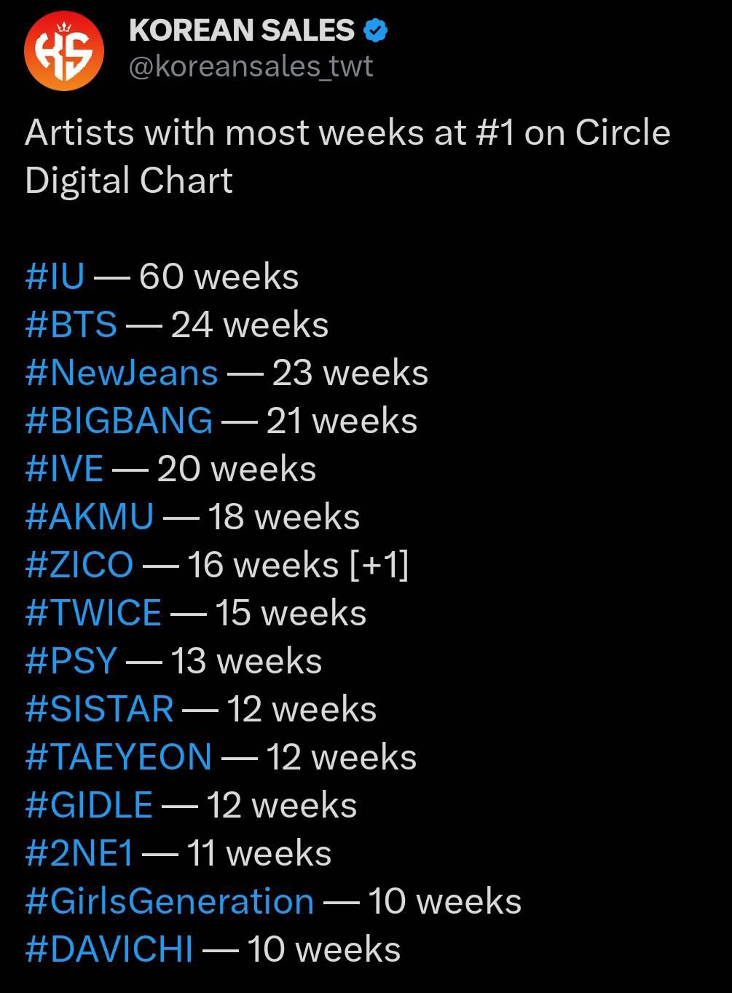Tap the #AKMU hashtag
Image resolution: width=732 pixels, height=993 pixels.
tap(90, 518)
